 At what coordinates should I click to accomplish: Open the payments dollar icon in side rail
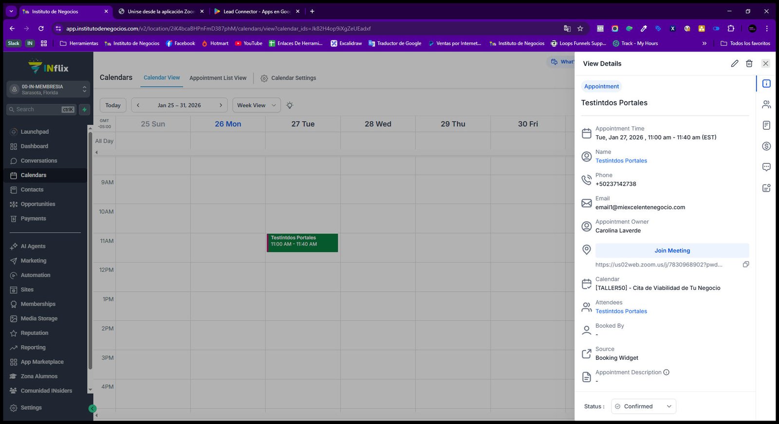(766, 146)
